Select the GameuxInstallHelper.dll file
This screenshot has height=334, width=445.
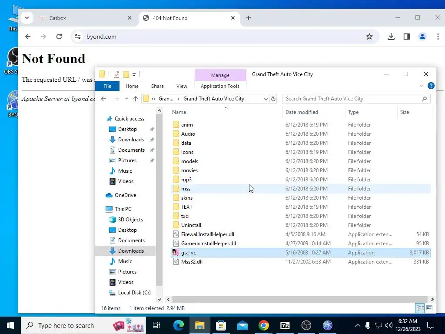[208, 244]
